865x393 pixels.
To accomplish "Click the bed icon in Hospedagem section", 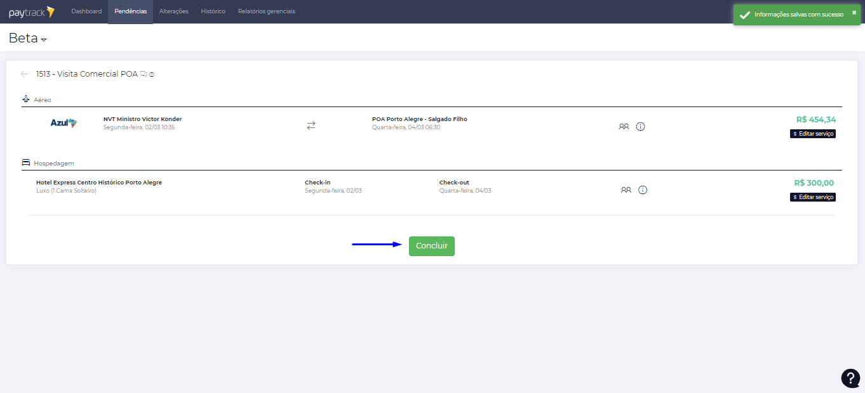I will tap(26, 163).
